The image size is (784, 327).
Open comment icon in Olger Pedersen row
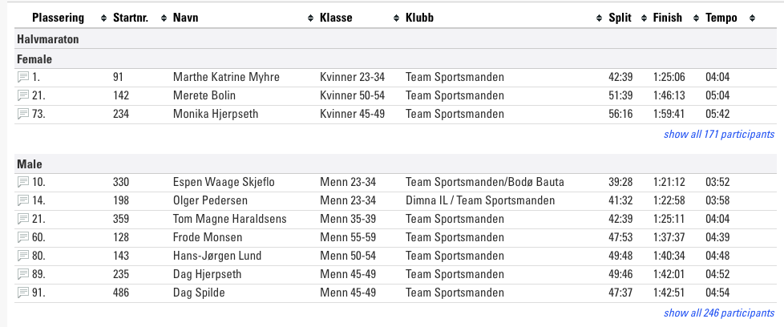click(x=23, y=200)
